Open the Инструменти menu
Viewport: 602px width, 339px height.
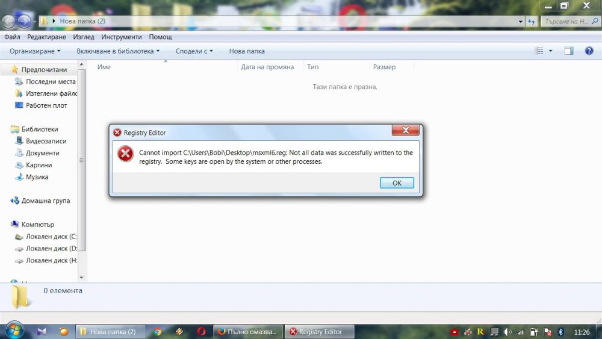click(x=122, y=37)
